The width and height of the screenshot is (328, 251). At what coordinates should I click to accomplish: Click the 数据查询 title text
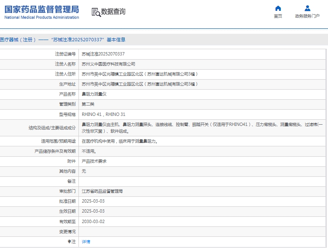coord(113,12)
